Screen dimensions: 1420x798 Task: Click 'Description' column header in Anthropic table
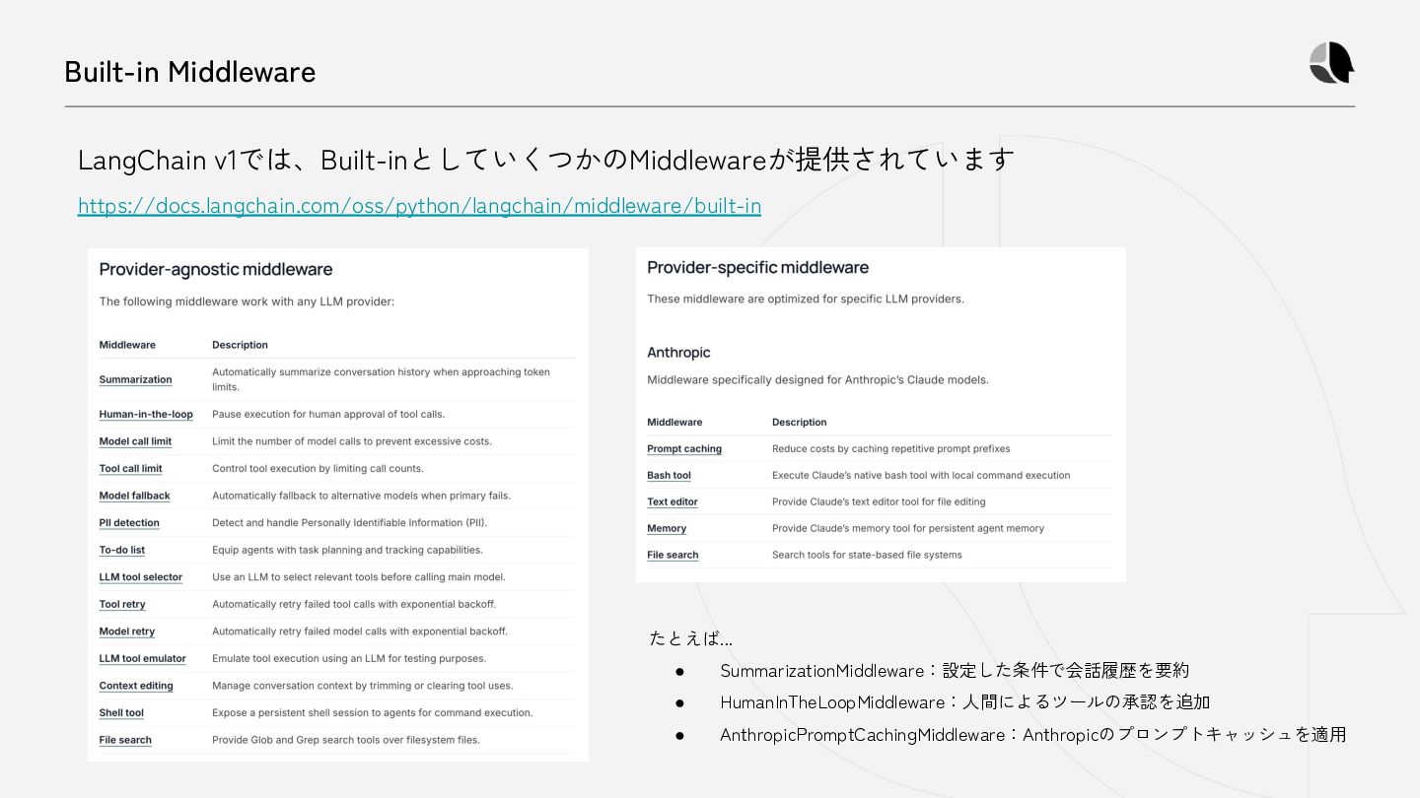(x=800, y=422)
